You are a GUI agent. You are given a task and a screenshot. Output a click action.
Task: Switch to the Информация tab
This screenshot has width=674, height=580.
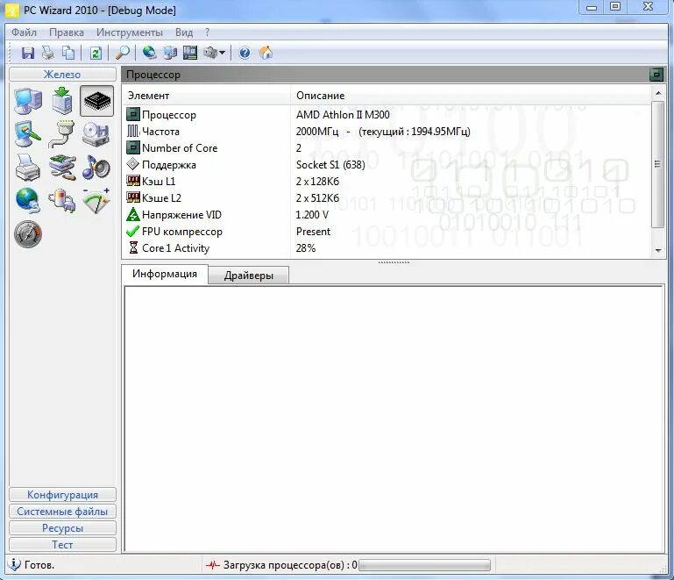point(165,274)
